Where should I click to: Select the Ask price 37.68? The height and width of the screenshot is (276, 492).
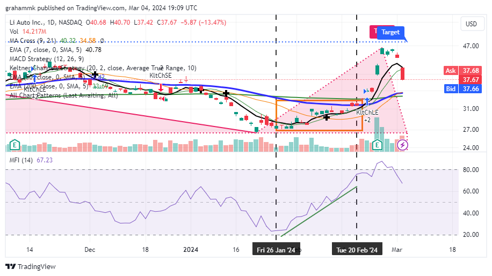(x=471, y=71)
